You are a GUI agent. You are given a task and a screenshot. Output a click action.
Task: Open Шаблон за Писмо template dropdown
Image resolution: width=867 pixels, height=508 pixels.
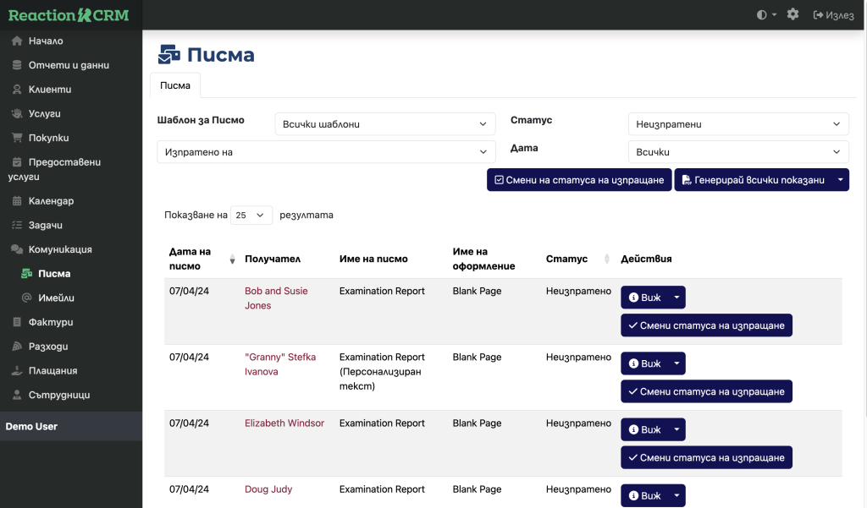click(385, 124)
